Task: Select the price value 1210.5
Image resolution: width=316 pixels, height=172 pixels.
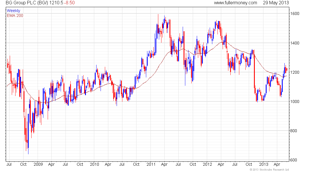Action: coord(56,3)
